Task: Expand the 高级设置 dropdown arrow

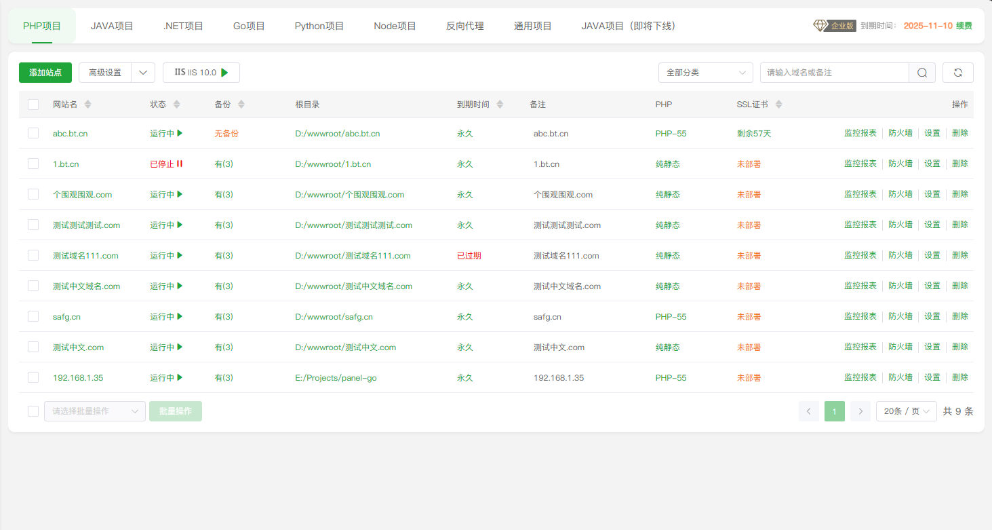Action: 143,73
